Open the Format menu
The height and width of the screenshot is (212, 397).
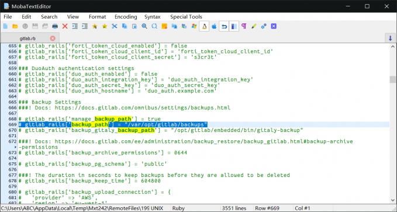point(97,17)
